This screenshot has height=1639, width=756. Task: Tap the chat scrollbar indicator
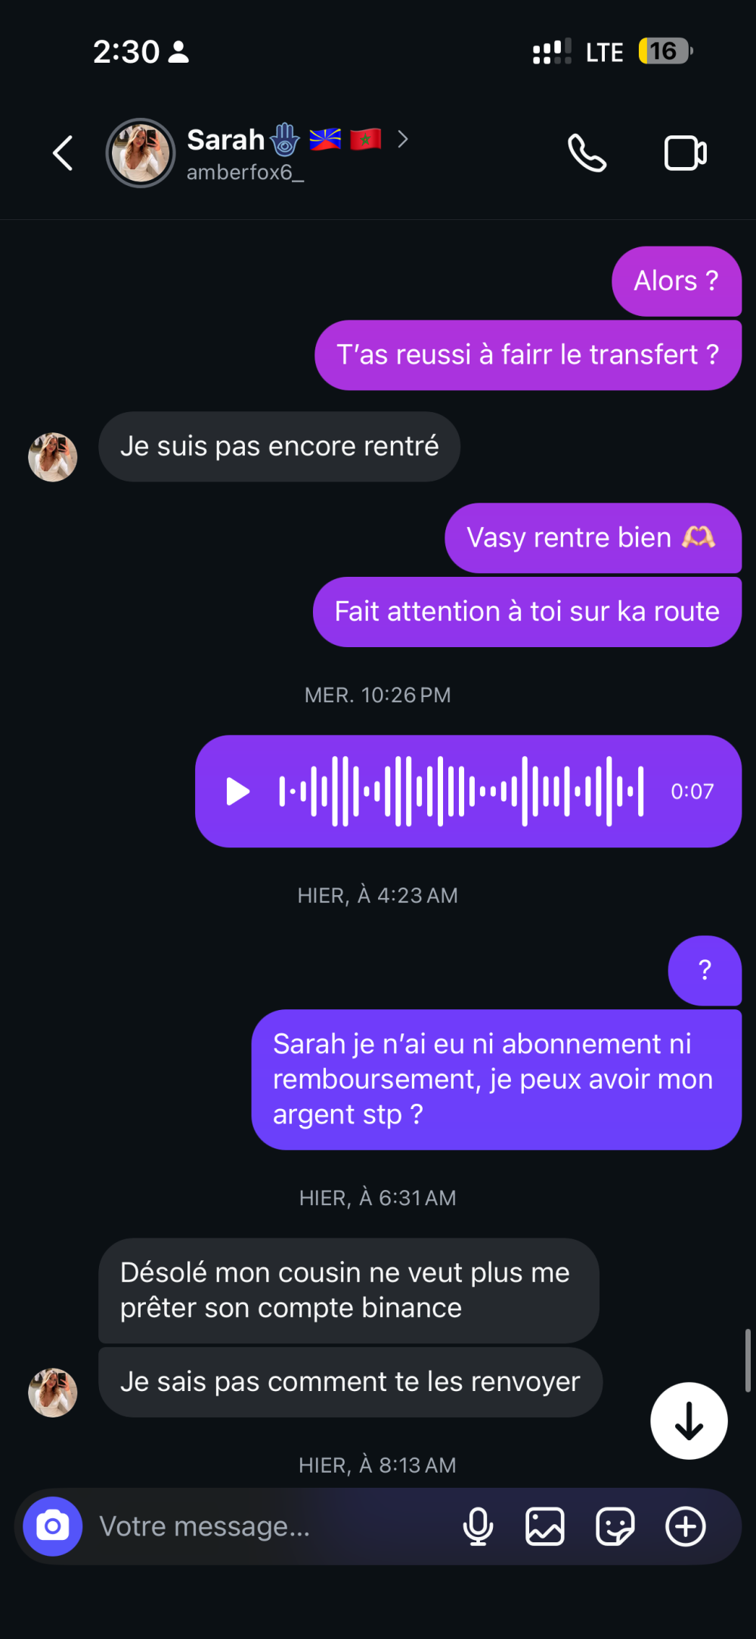click(x=747, y=1361)
